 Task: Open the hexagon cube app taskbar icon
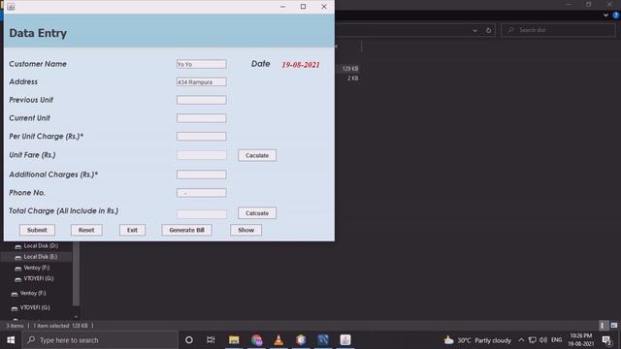pyautogui.click(x=301, y=340)
